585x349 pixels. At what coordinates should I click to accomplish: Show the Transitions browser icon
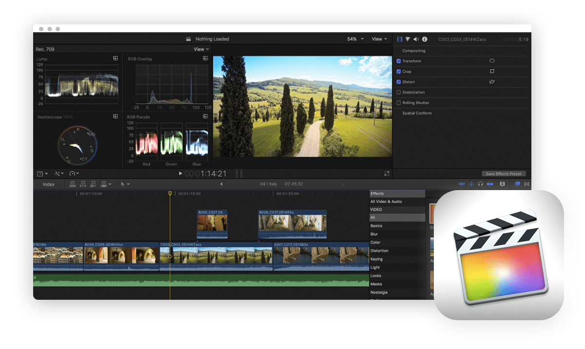(526, 184)
